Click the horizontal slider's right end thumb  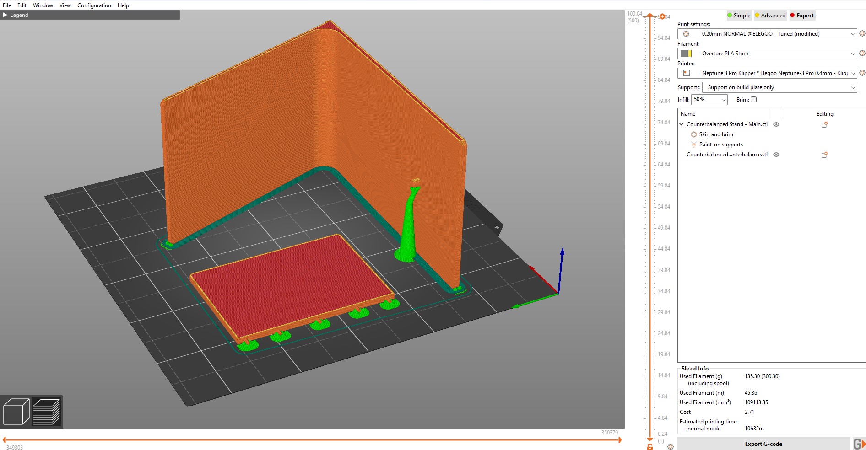[620, 440]
